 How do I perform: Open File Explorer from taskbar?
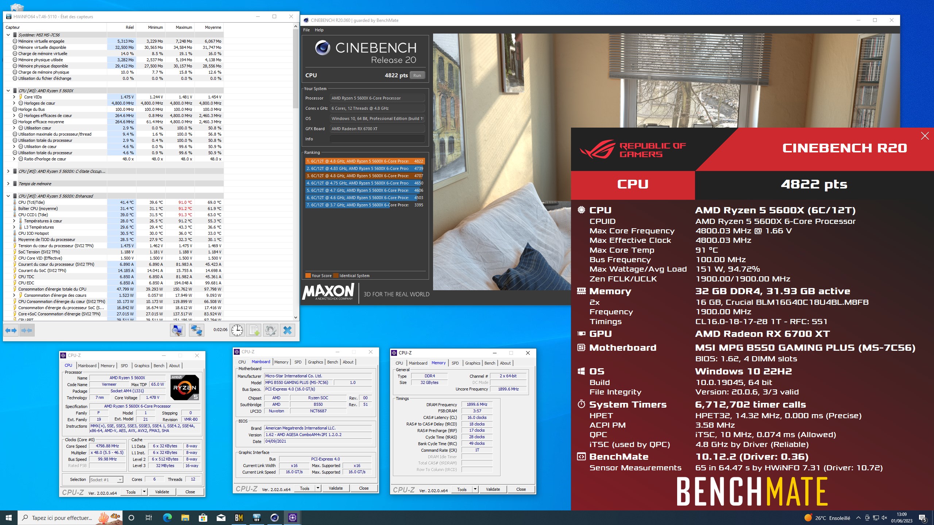click(x=185, y=518)
